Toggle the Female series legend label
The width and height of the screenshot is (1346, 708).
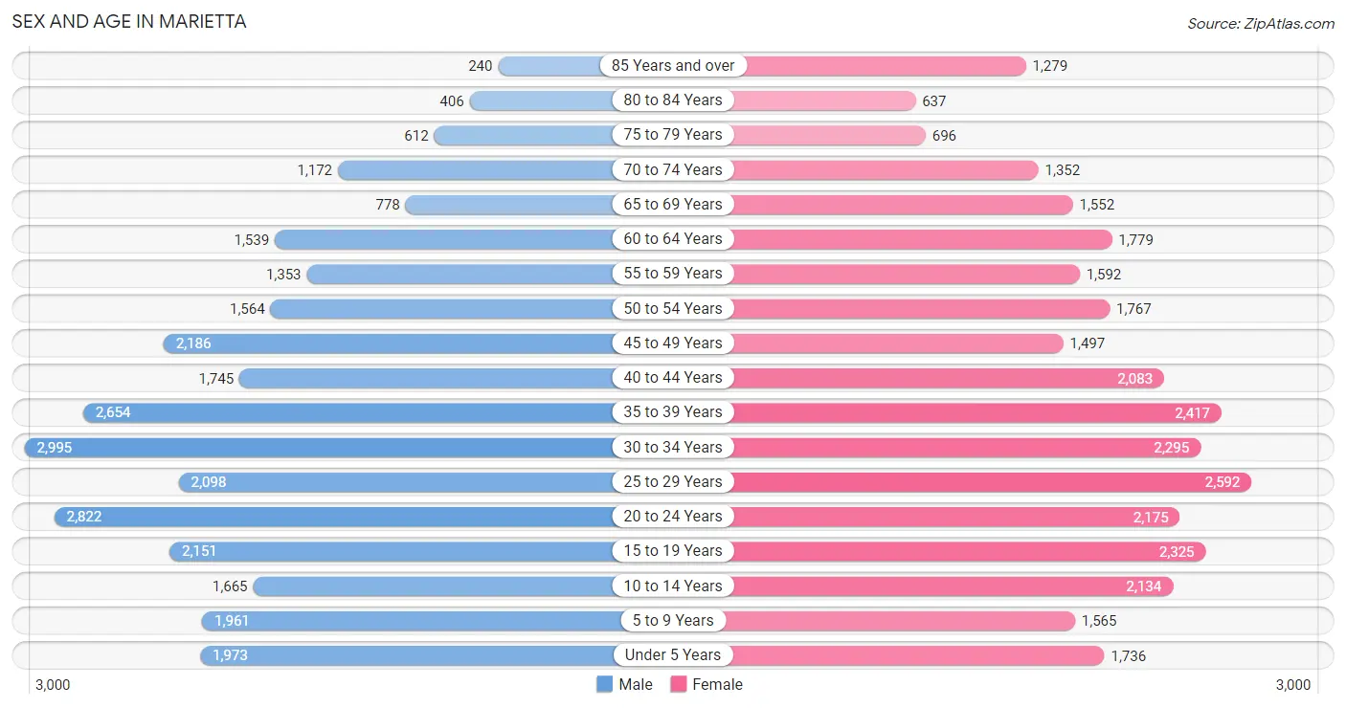[x=718, y=684]
